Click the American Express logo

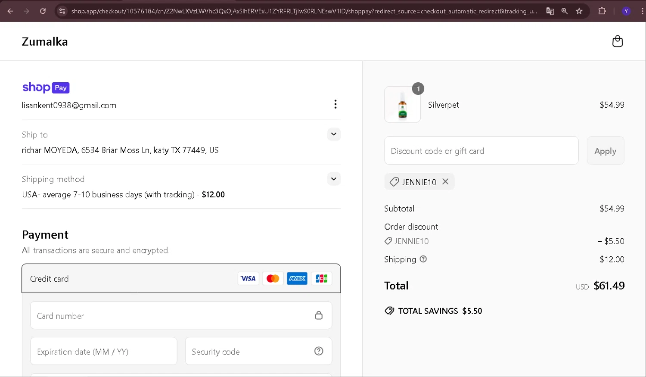[297, 279]
